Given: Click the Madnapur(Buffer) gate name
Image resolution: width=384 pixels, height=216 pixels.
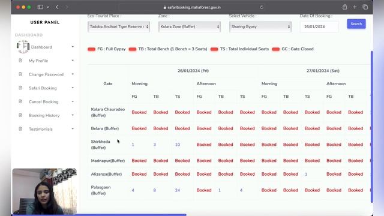Looking at the screenshot, I should tap(108, 161).
